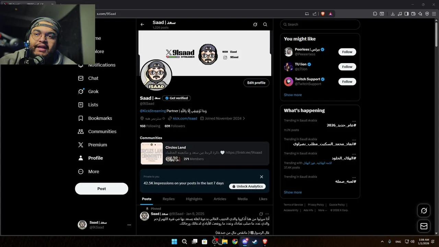View the 168 Following list
This screenshot has height=247, width=439.
pyautogui.click(x=150, y=126)
